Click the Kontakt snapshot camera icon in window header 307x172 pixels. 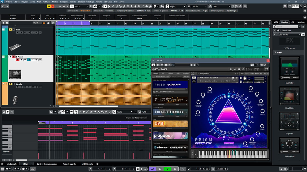[x=252, y=65]
